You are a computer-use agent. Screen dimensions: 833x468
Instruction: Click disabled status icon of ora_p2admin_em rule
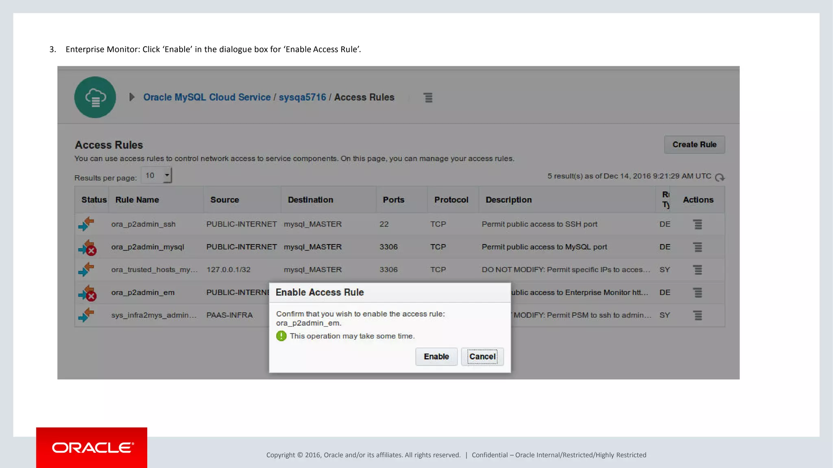pos(87,293)
